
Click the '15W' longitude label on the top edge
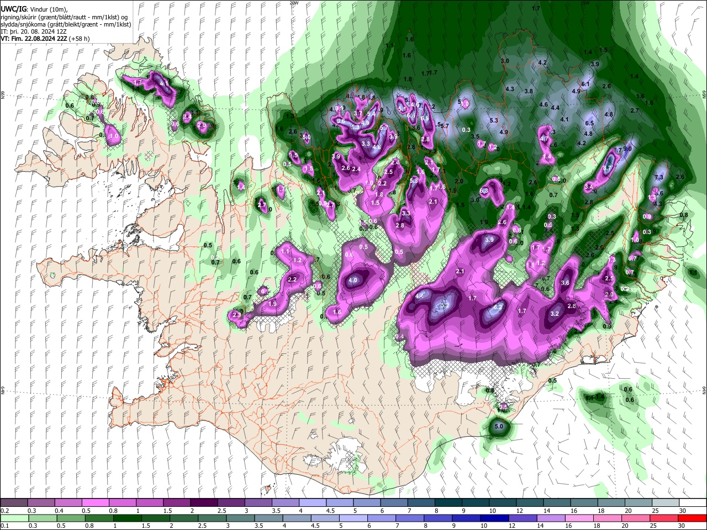click(x=585, y=2)
